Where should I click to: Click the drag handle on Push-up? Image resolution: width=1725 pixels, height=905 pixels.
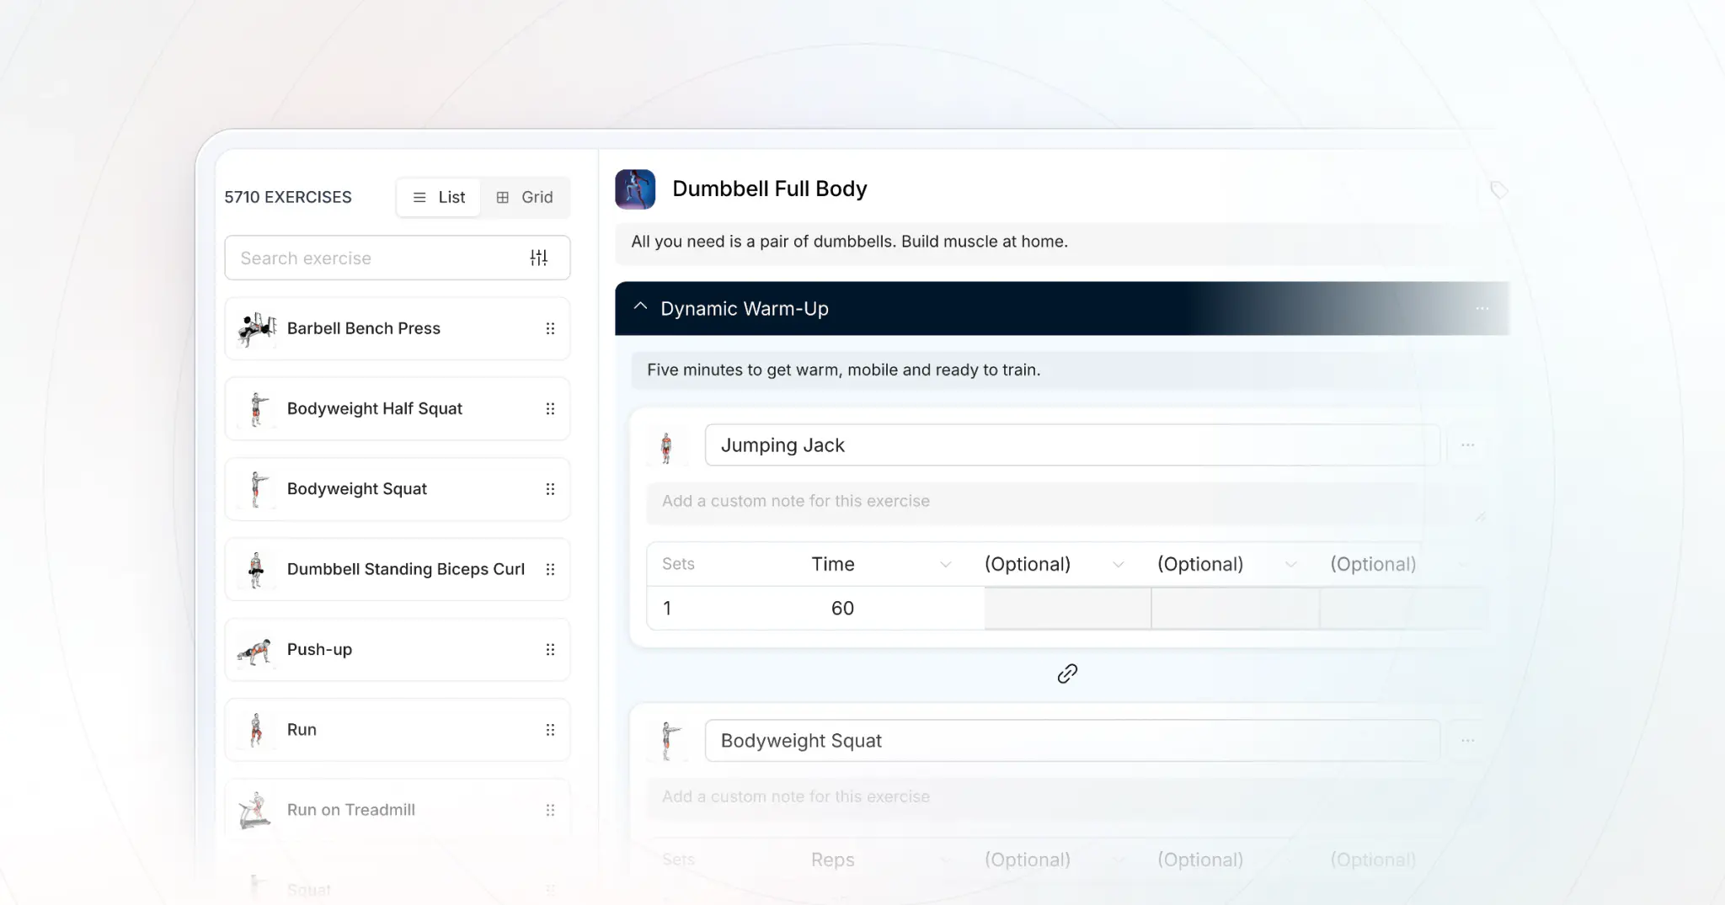point(550,649)
